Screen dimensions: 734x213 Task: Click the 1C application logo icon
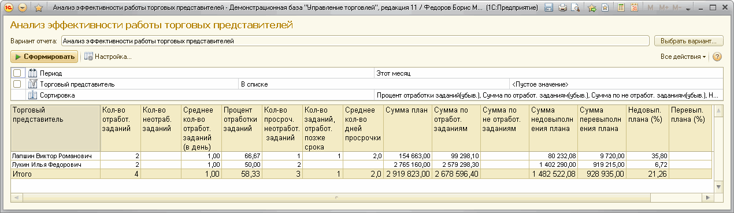9,8
